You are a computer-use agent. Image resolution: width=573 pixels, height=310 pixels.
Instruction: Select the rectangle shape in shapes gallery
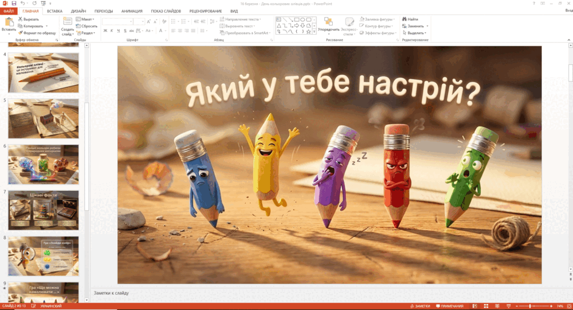[x=297, y=19]
